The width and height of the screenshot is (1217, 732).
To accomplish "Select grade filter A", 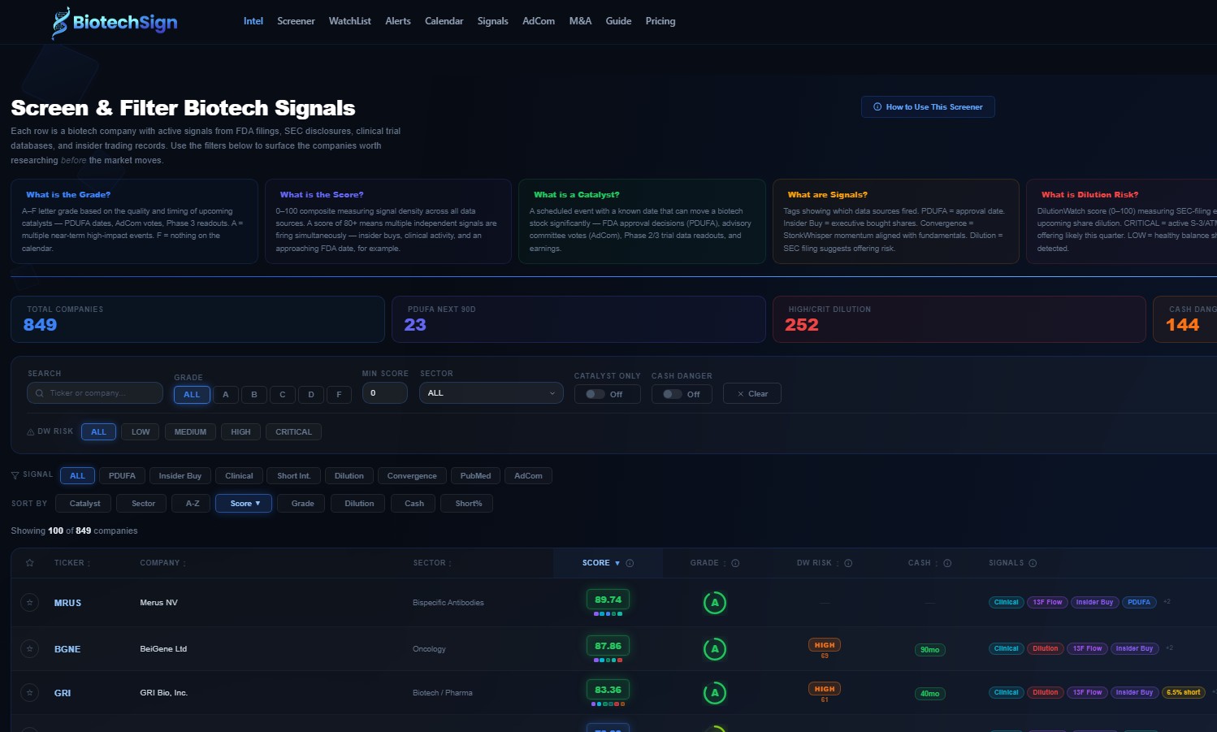I will click(x=226, y=395).
